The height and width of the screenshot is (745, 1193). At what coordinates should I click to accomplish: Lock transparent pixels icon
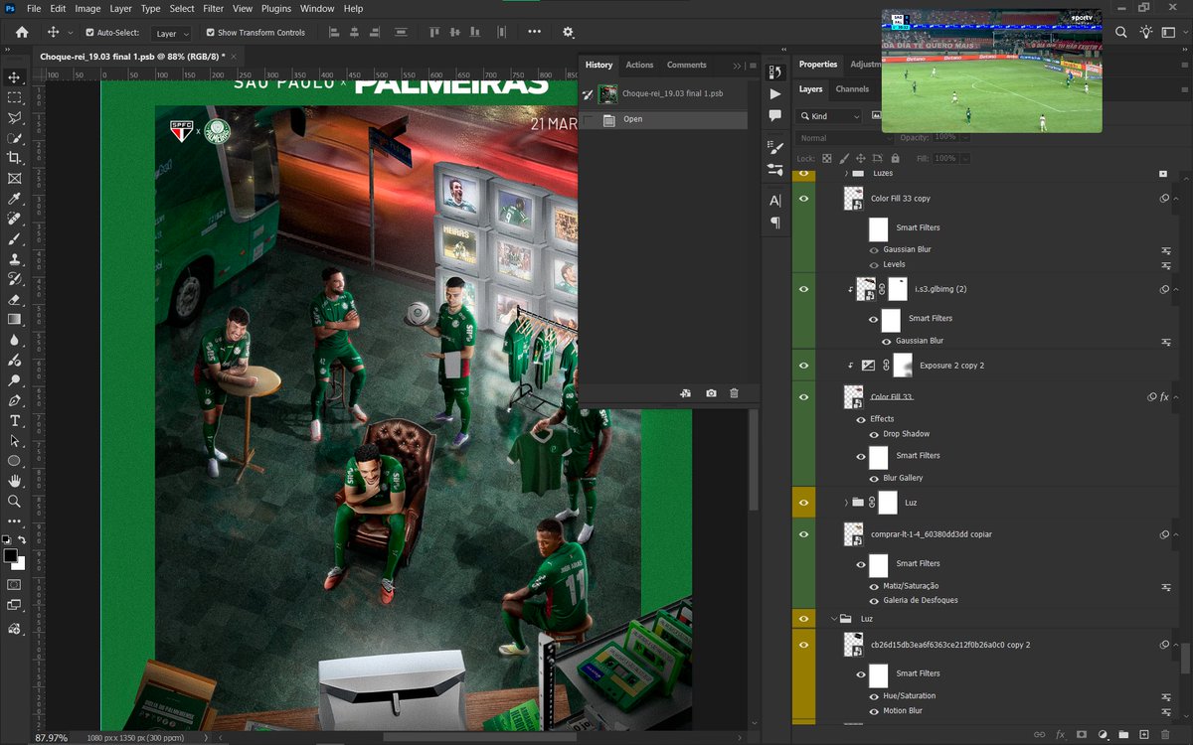827,158
